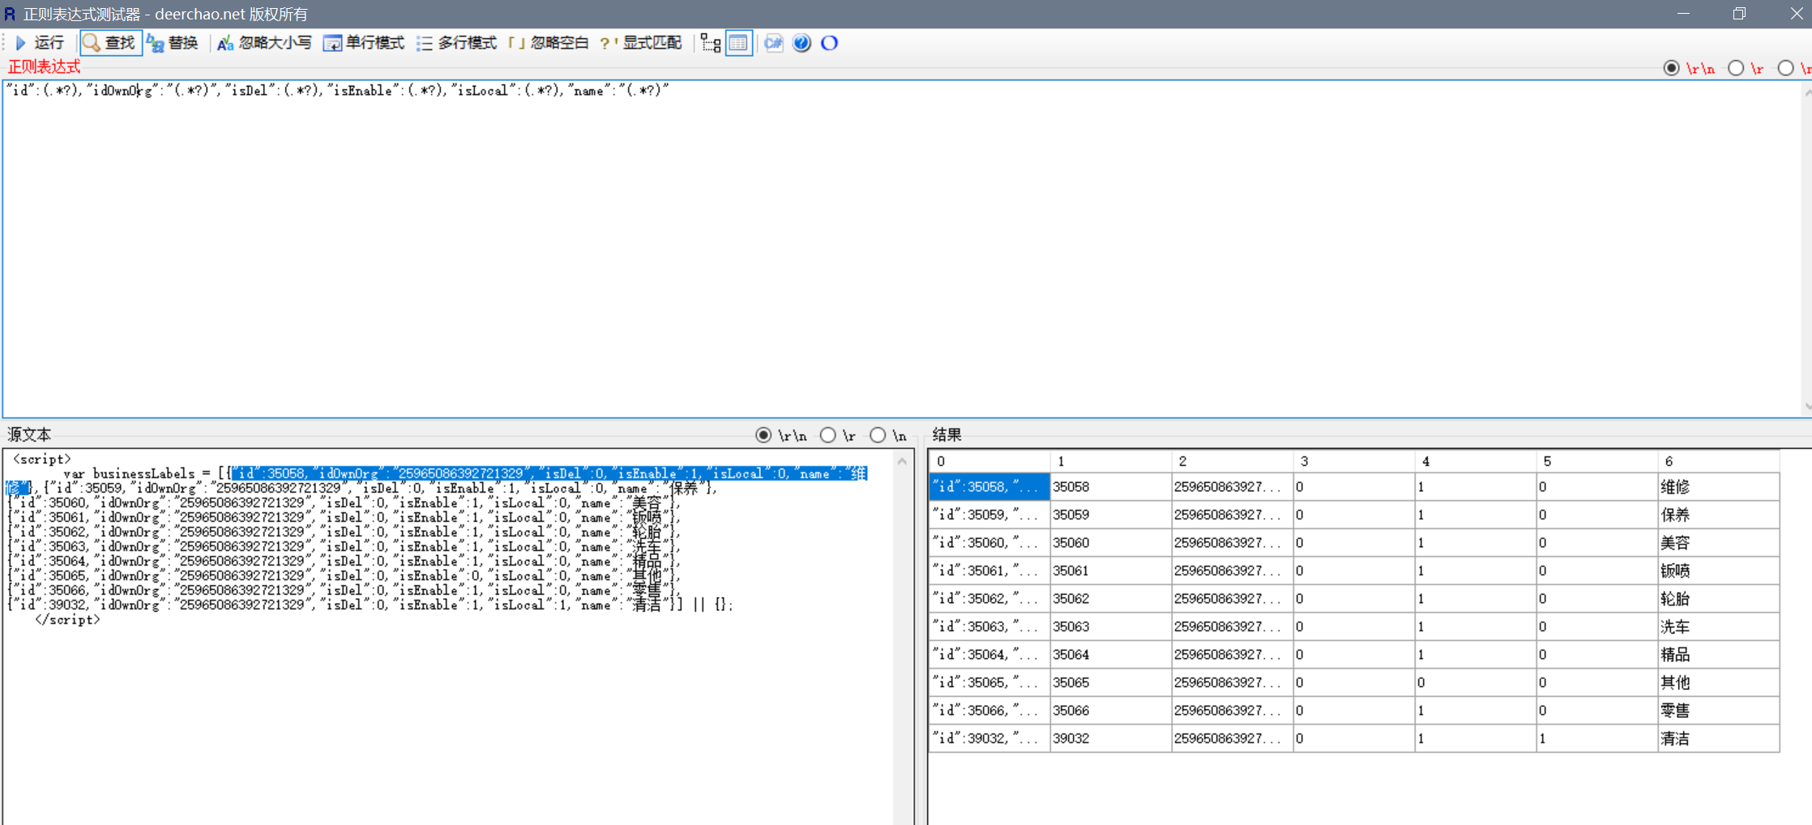This screenshot has height=825, width=1812.
Task: Minimize the regex tester window
Action: pos(1683,14)
